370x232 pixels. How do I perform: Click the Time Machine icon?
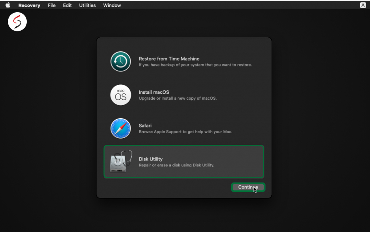tap(120, 61)
